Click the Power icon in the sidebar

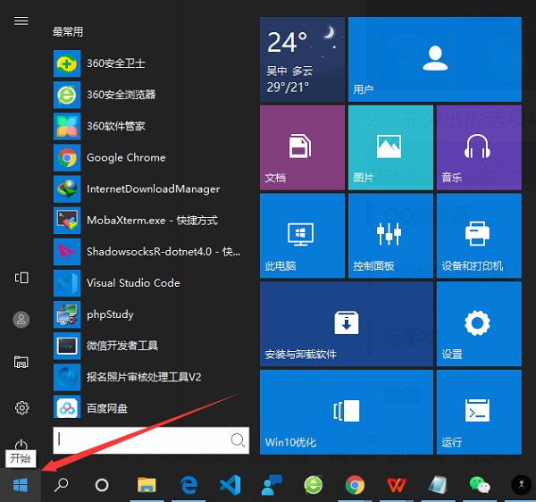pyautogui.click(x=22, y=445)
